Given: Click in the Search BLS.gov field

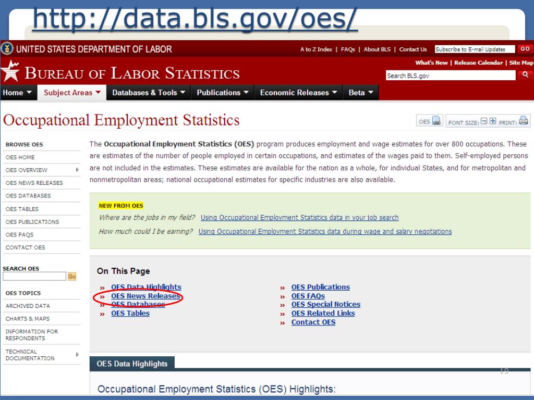Looking at the screenshot, I should pyautogui.click(x=451, y=76).
